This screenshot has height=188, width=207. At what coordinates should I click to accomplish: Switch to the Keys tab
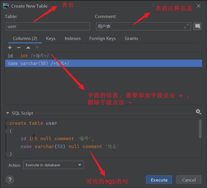[51, 38]
